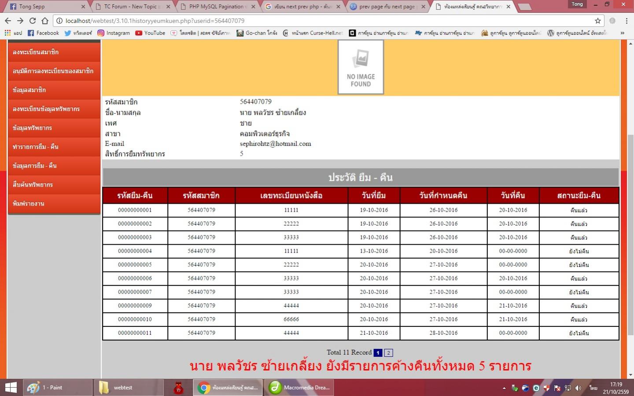634x396 pixels.
Task: Open the webtest folder from the taskbar
Action: 128,388
